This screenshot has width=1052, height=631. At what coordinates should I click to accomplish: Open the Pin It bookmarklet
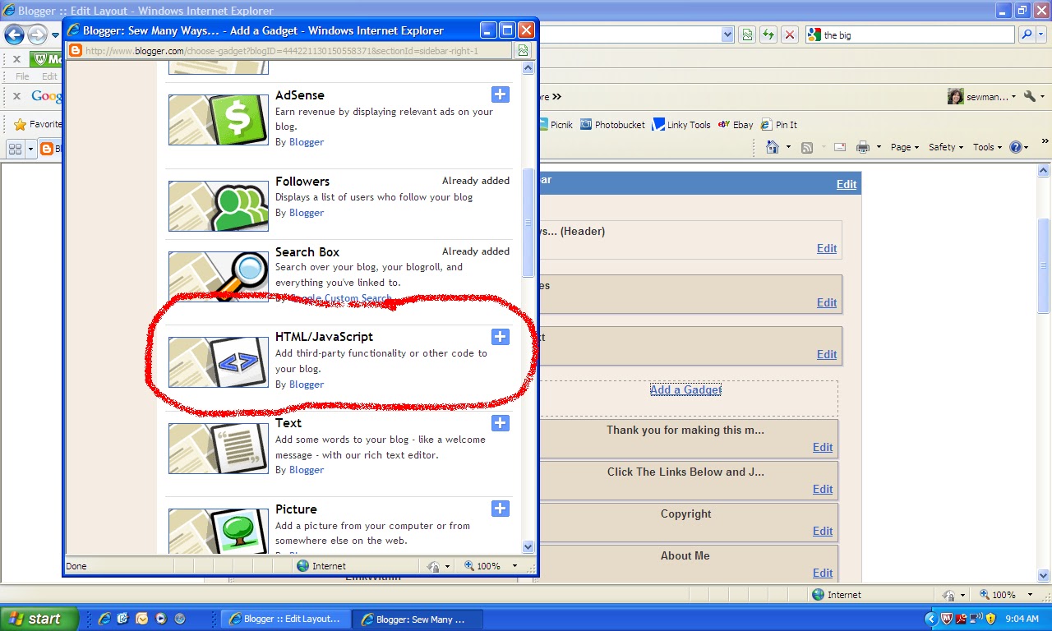pos(778,125)
